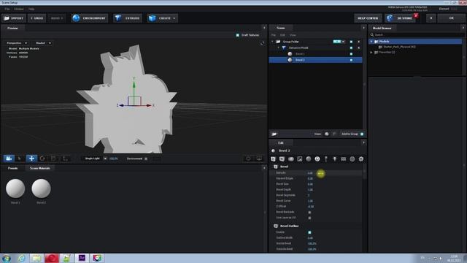
Task: Toggle Extrusion Model visibility checkbox
Action: coord(351,47)
